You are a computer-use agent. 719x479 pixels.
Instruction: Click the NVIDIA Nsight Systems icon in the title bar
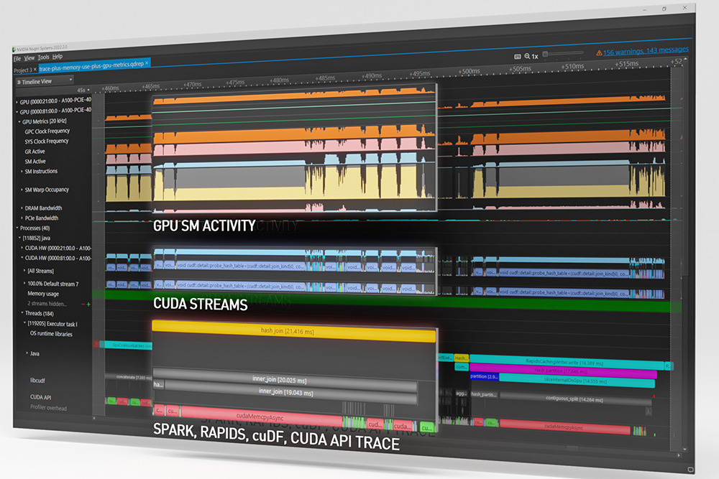[14, 49]
